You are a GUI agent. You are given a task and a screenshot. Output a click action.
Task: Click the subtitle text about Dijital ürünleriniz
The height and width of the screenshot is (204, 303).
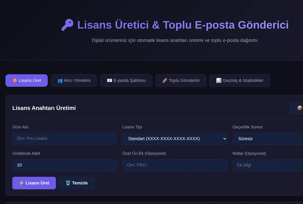click(175, 40)
